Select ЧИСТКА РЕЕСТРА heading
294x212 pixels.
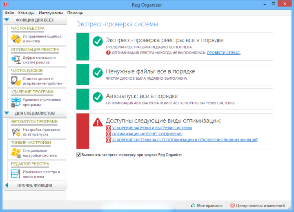click(28, 28)
